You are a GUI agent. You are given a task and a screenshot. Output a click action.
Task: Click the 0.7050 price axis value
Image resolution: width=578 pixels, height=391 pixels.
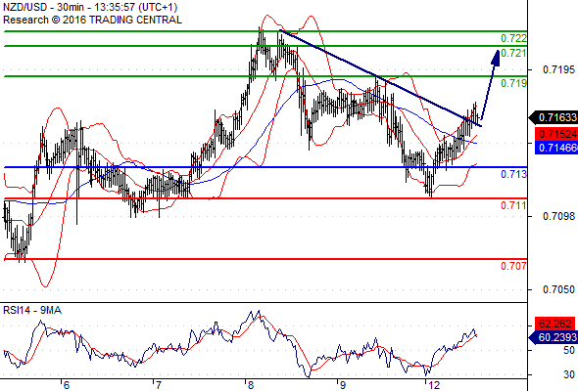point(558,290)
